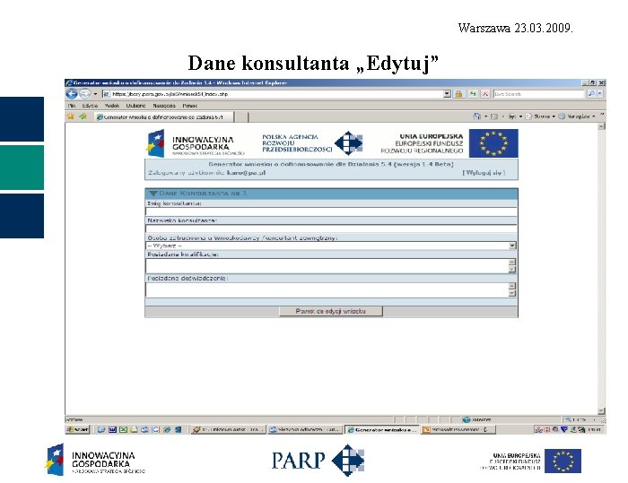Click Powrót do edycji wniosku button

(331, 311)
